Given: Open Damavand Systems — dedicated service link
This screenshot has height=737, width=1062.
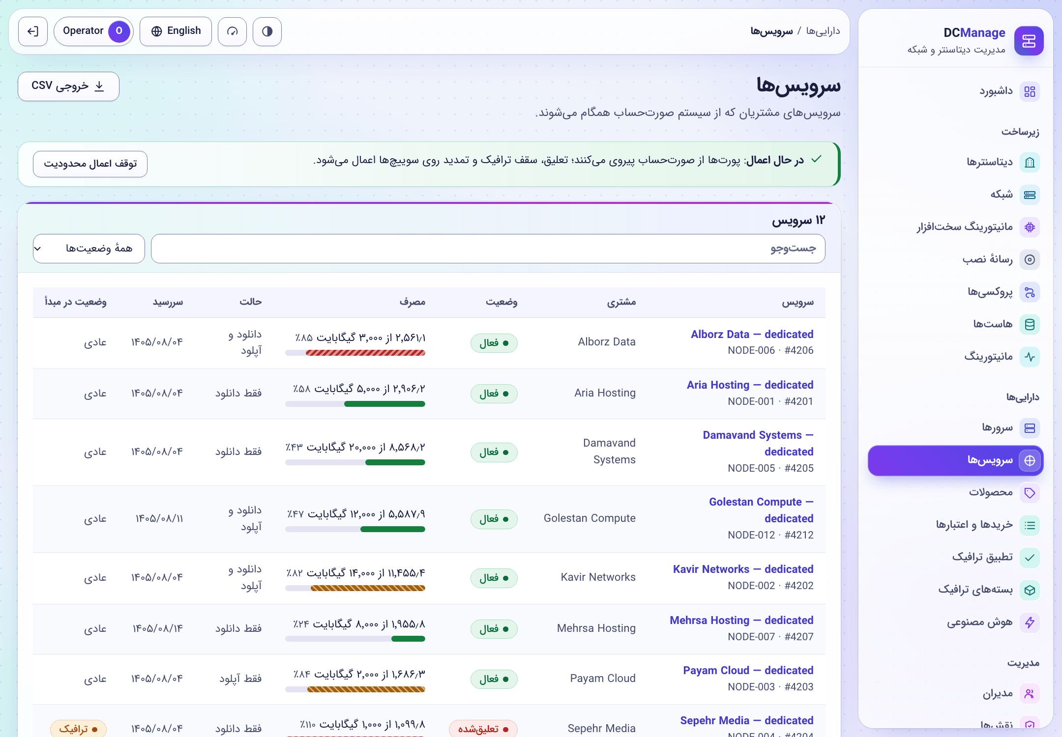Looking at the screenshot, I should tap(758, 443).
